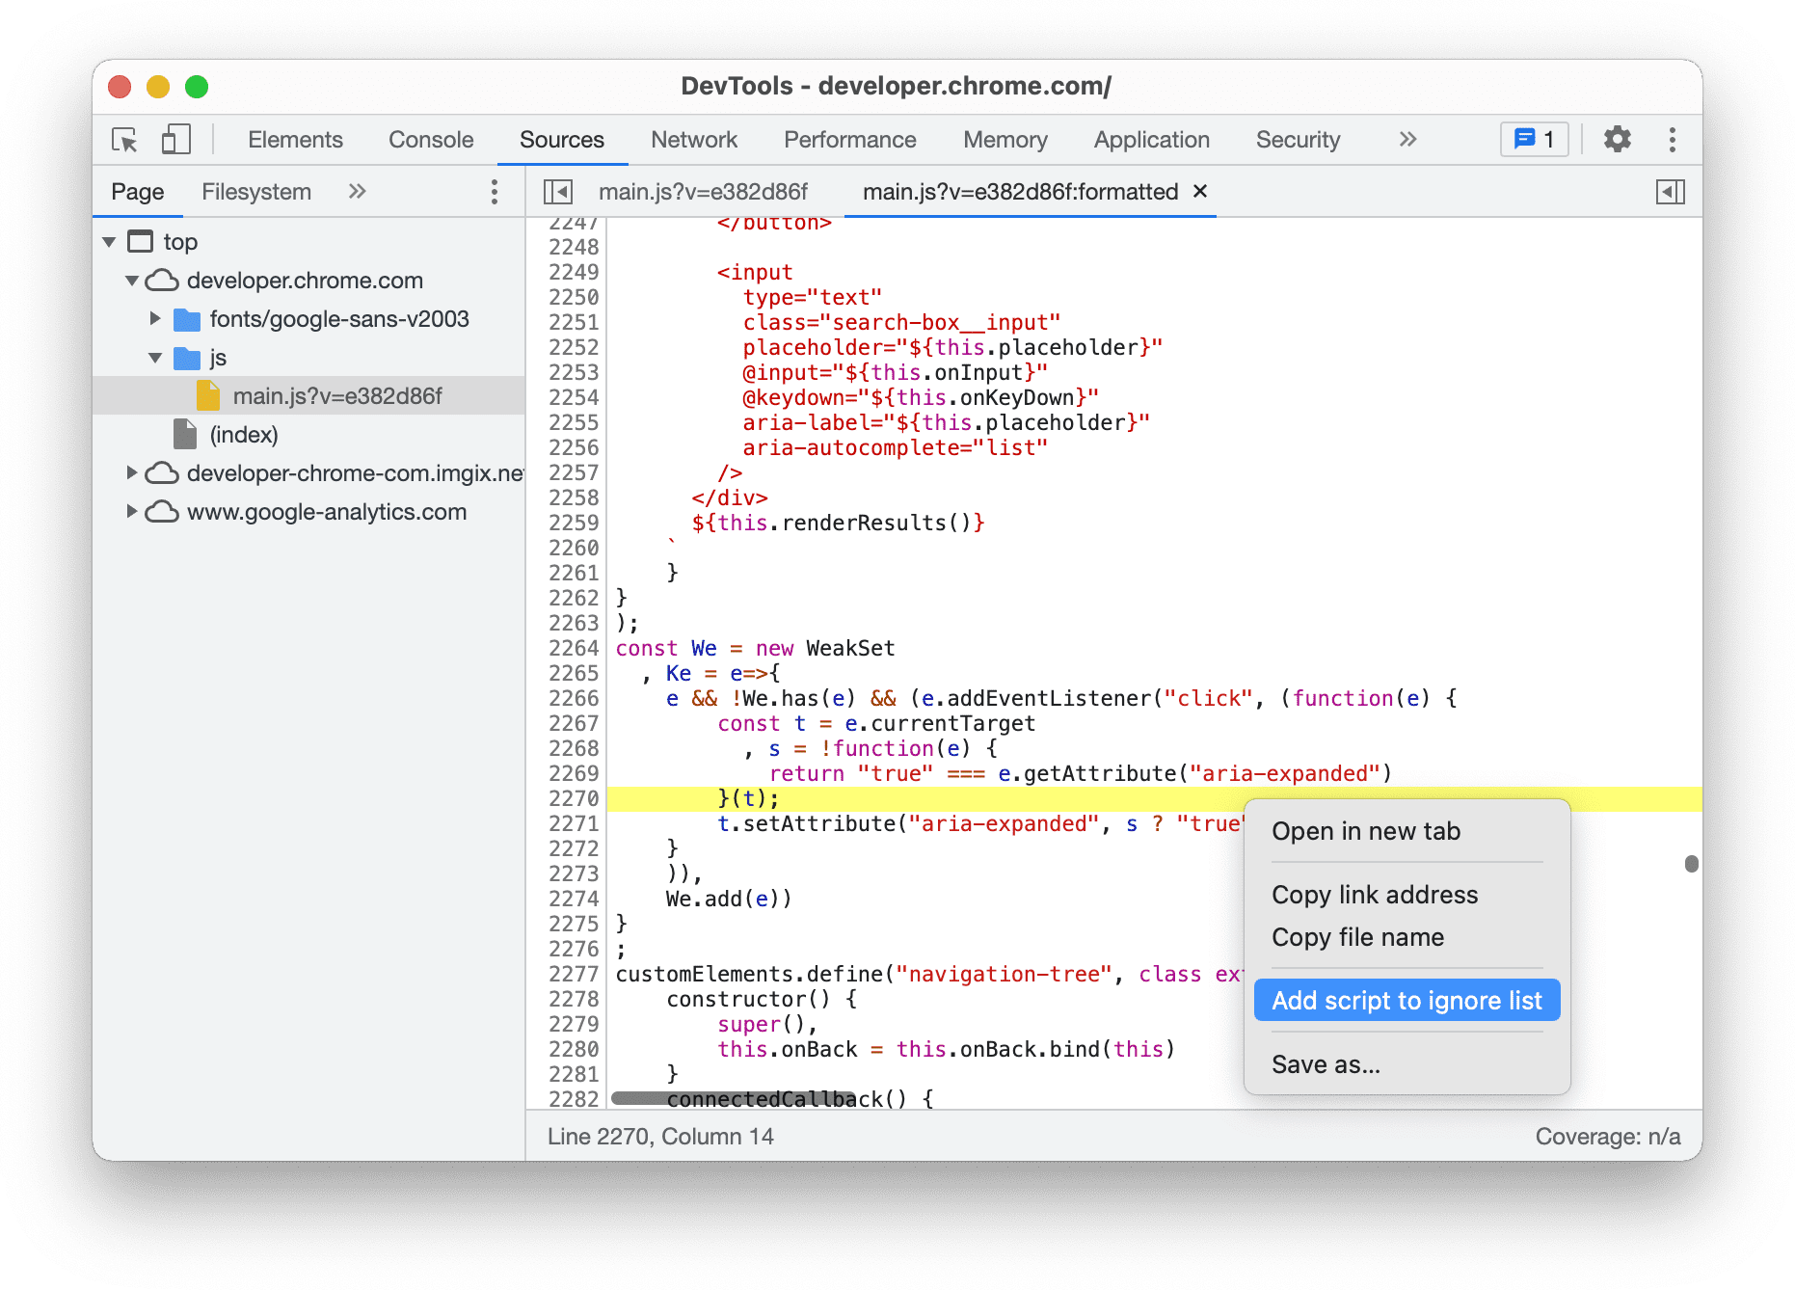Collapse the sources navigator sidebar

(557, 192)
